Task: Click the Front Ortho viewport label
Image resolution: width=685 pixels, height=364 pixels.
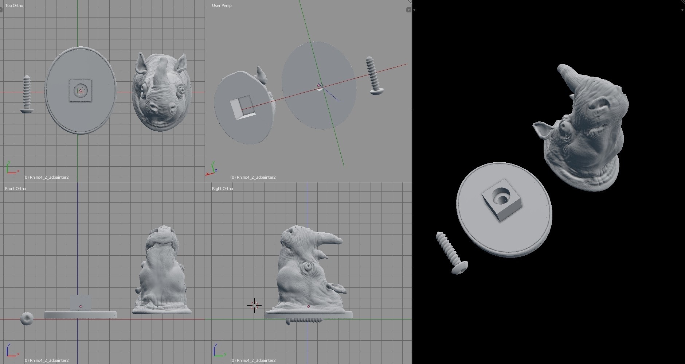Action: pos(15,189)
